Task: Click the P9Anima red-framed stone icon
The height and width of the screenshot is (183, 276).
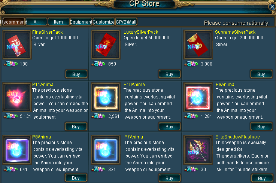Action: 198,97
